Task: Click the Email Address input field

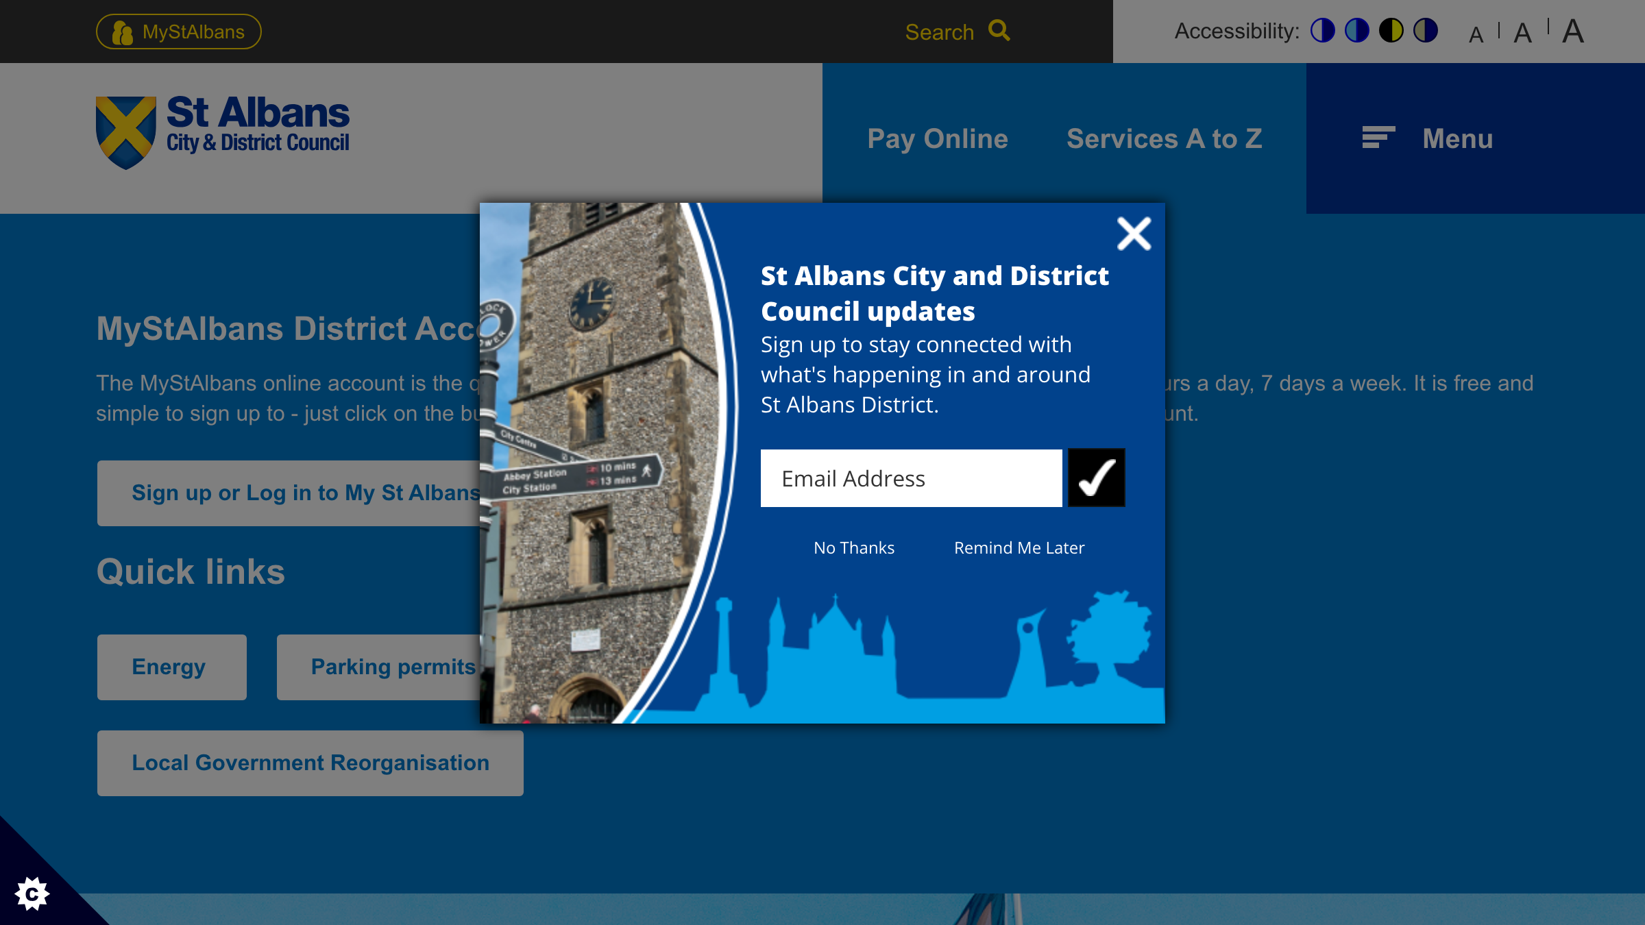Action: 912,478
